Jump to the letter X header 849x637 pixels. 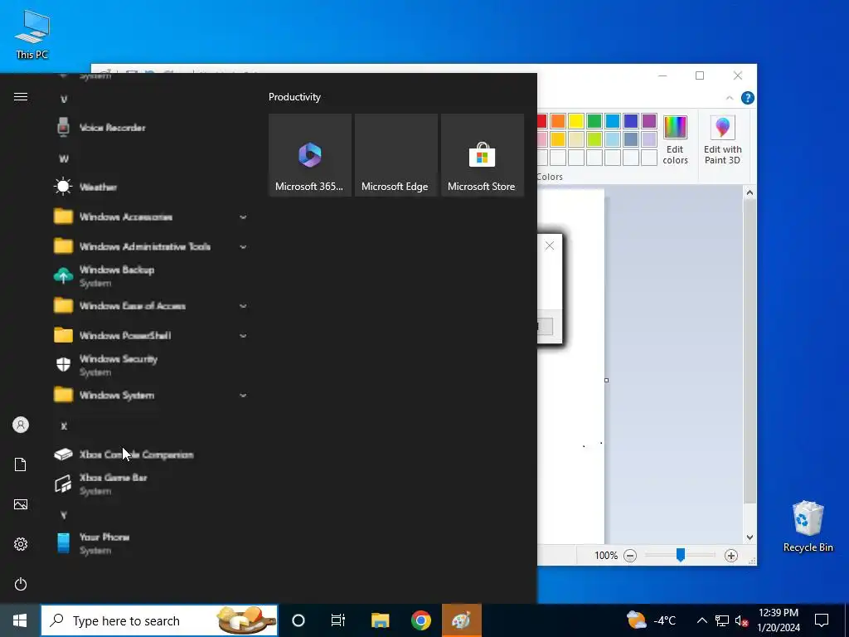64,426
